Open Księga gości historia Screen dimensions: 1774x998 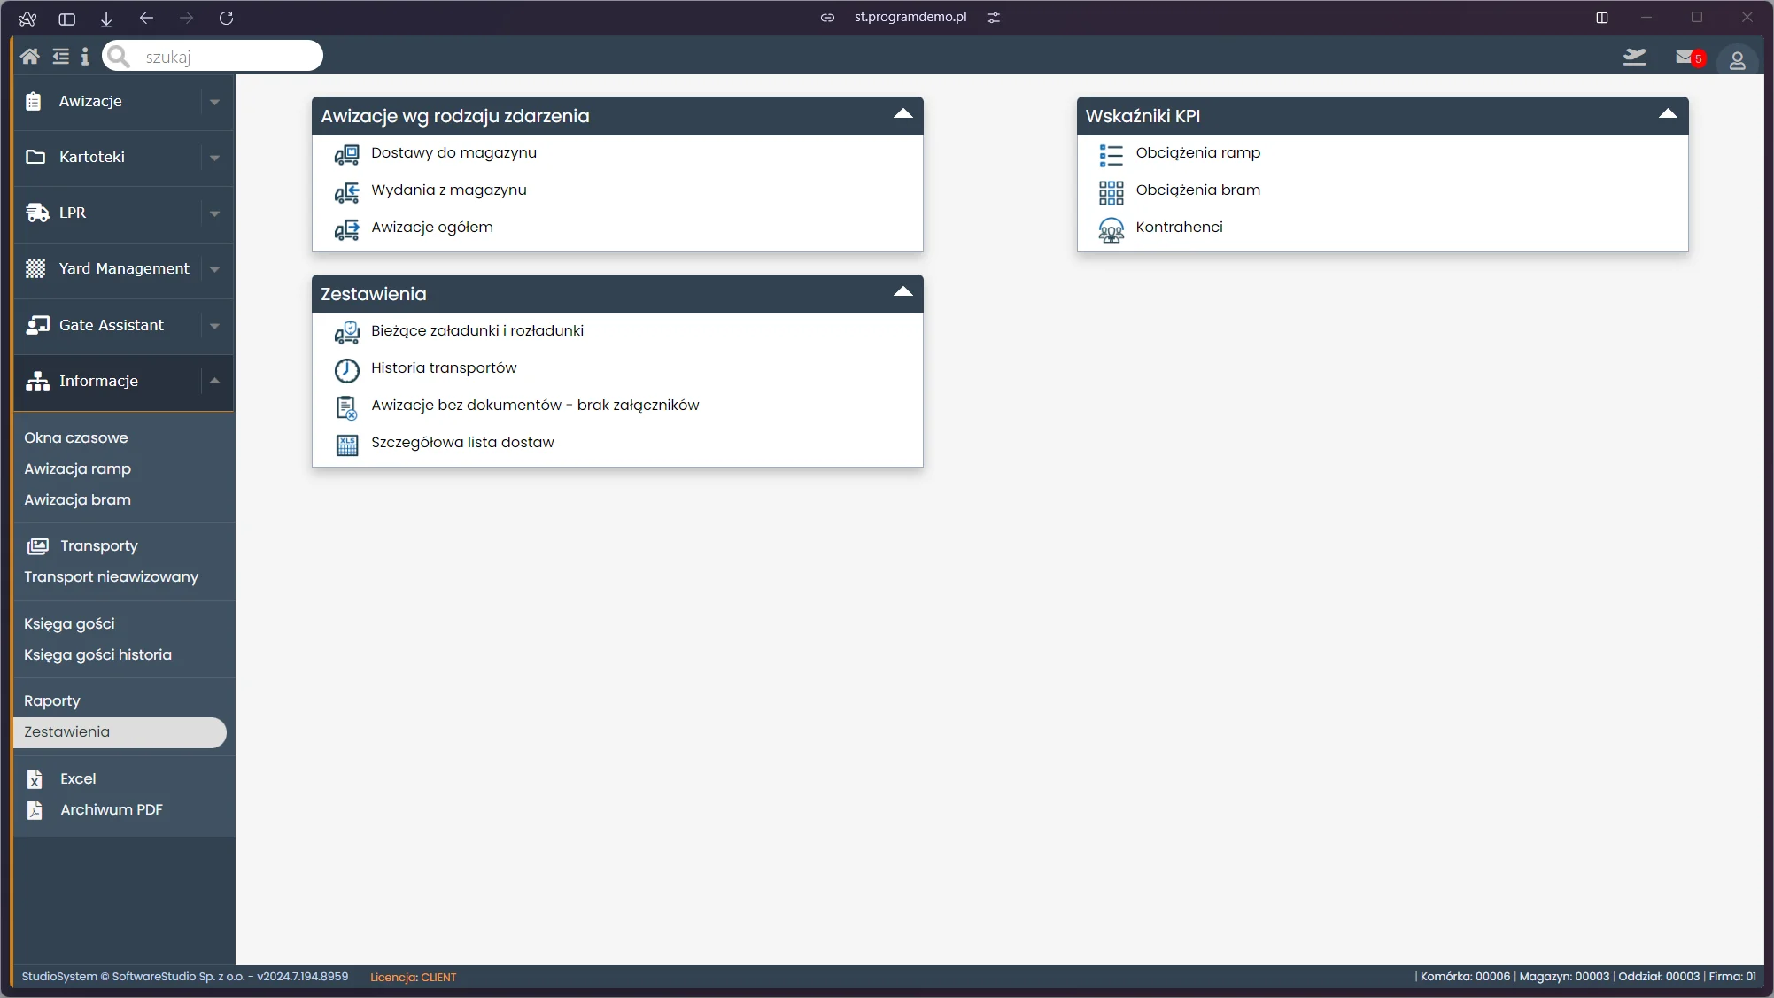pos(98,655)
